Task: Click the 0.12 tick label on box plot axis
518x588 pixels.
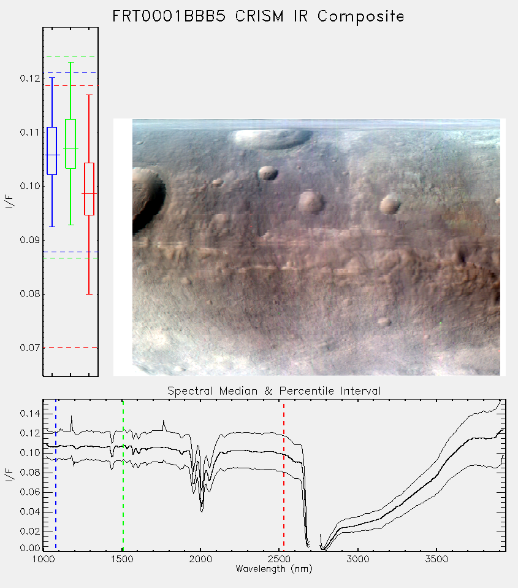Action: 30,79
